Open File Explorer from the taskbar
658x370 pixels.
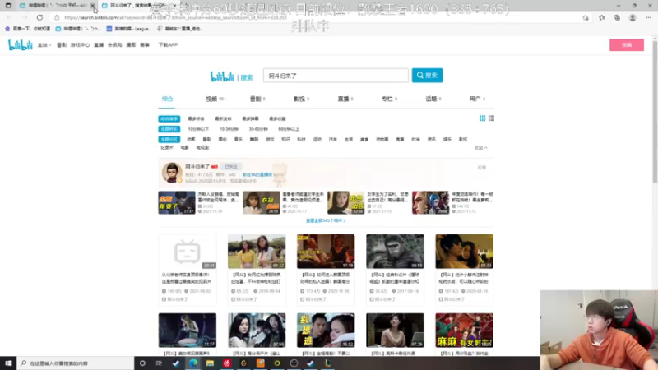pos(210,363)
